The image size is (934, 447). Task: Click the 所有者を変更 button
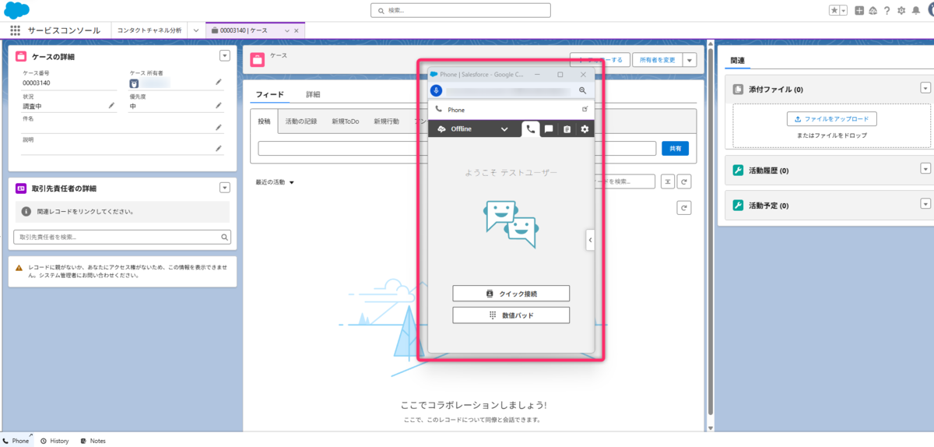click(658, 60)
